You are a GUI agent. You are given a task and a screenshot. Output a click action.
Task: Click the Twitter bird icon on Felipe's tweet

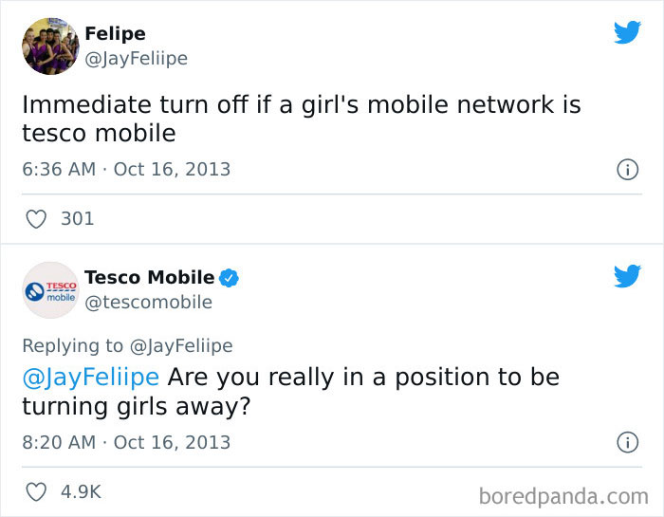point(627,33)
